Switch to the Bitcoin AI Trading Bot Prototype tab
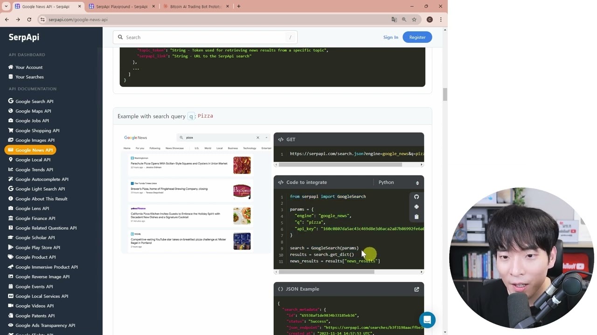The image size is (597, 335). click(196, 7)
